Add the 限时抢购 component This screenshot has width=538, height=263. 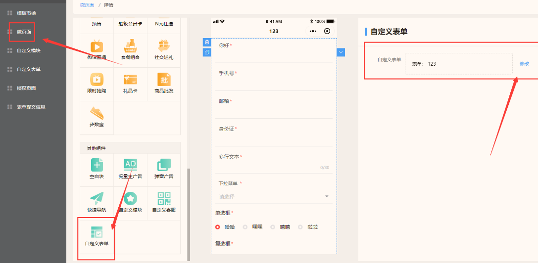pyautogui.click(x=97, y=84)
